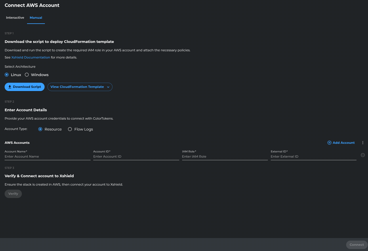
Task: Click the plus circle icon next to Add Account text
Action: tap(329, 143)
